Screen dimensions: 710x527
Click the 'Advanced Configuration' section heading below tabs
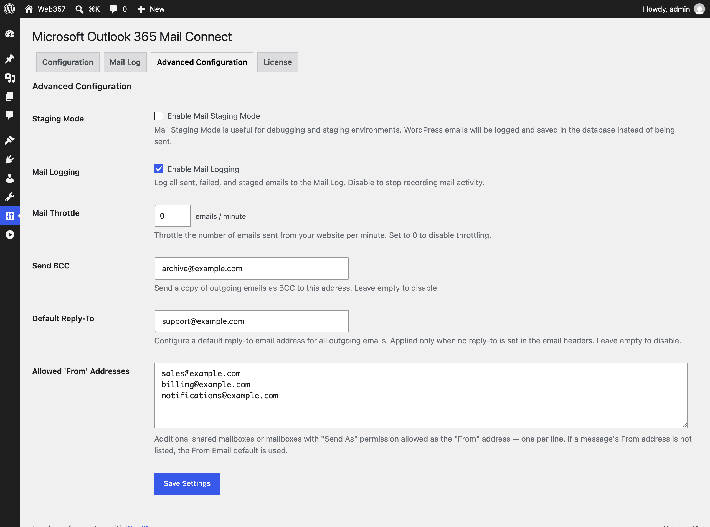coord(82,86)
